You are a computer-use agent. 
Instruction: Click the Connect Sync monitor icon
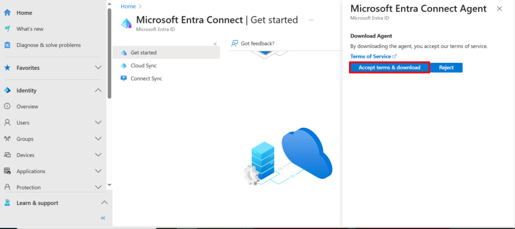tap(124, 78)
